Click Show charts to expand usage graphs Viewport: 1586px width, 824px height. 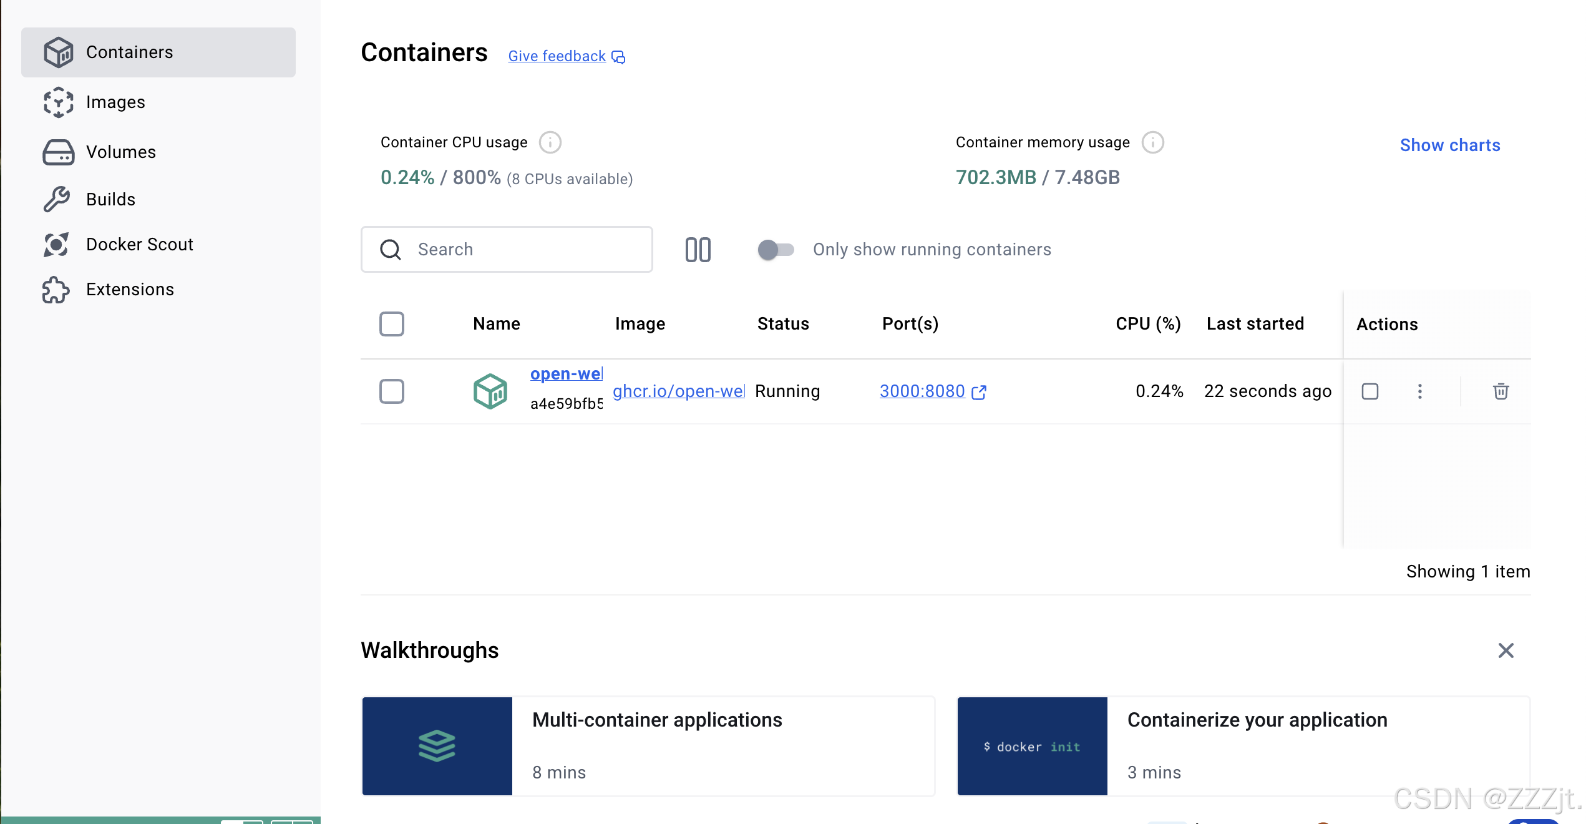point(1449,145)
